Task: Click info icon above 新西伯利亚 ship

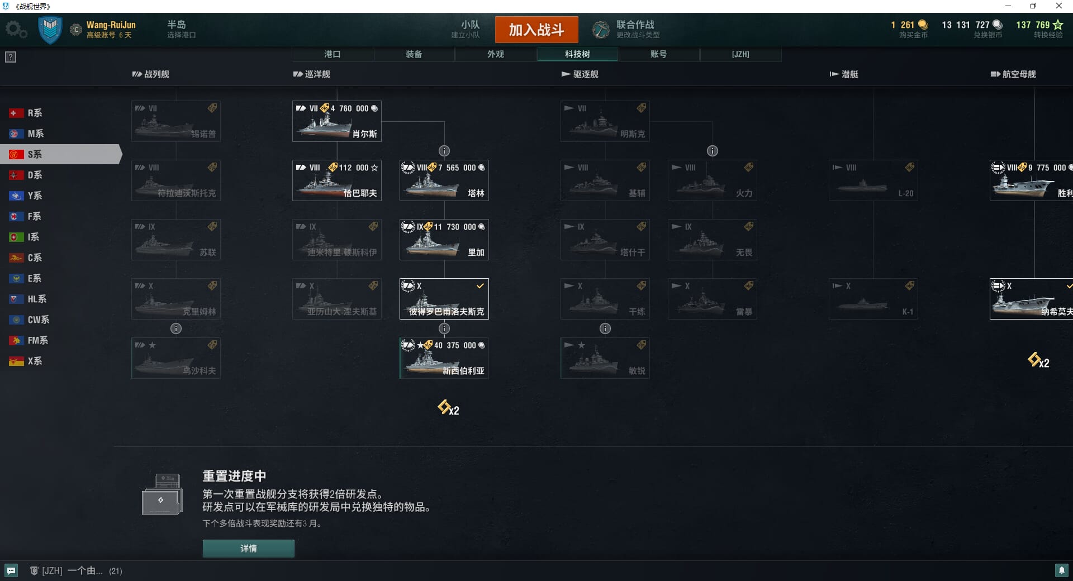Action: click(x=444, y=328)
